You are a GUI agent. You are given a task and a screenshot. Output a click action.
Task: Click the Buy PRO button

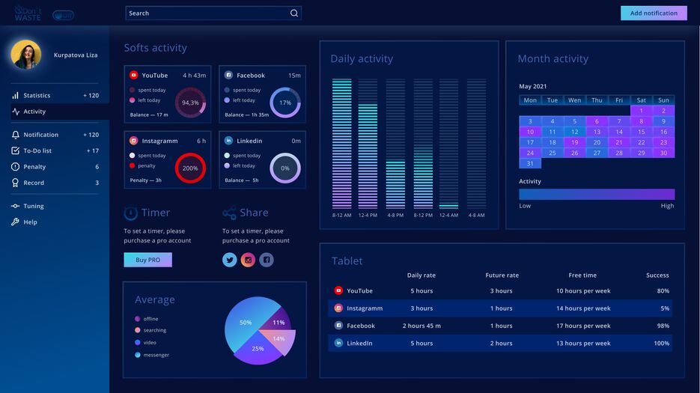[147, 260]
